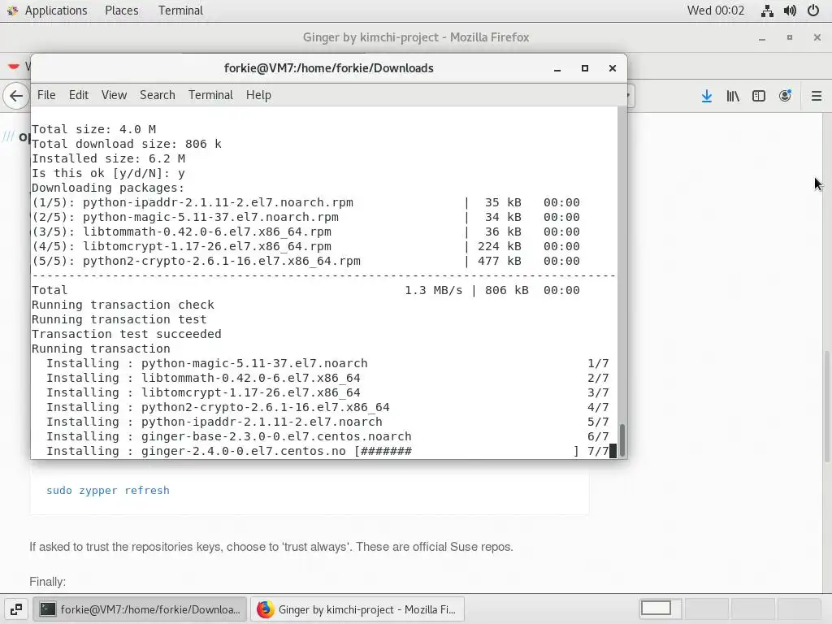Select the first workspace in switcher
Screen dimensions: 832x624
coord(660,609)
